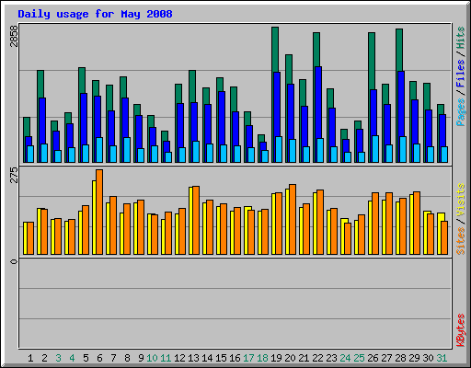Click the orange Sites bar for day 20

(x=293, y=219)
